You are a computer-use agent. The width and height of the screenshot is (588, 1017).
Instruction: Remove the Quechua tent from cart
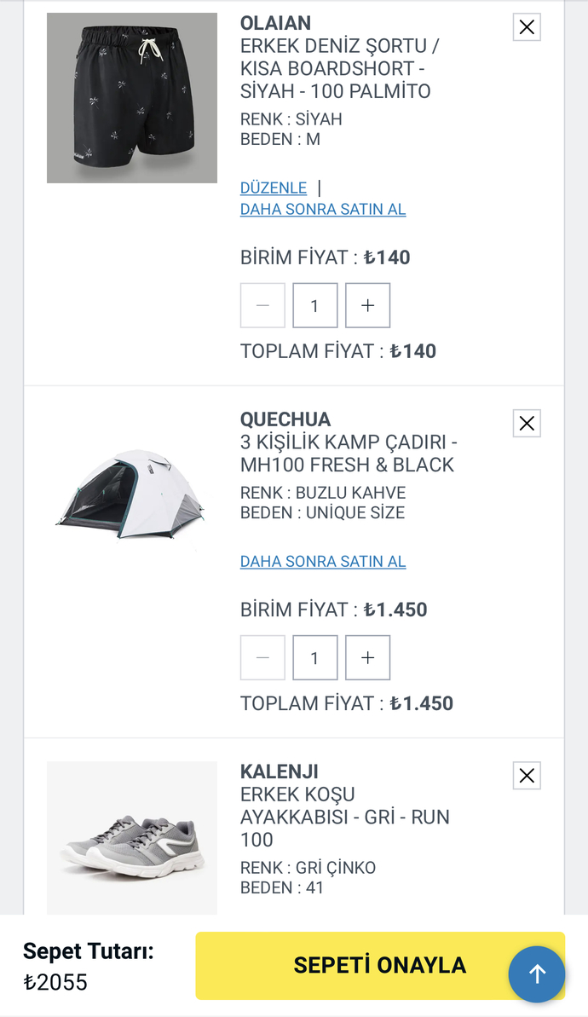(527, 423)
